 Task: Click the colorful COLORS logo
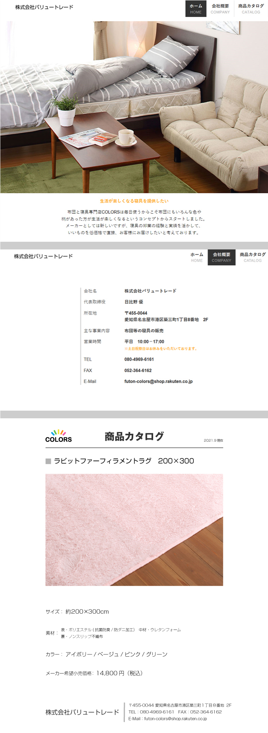[x=58, y=436]
